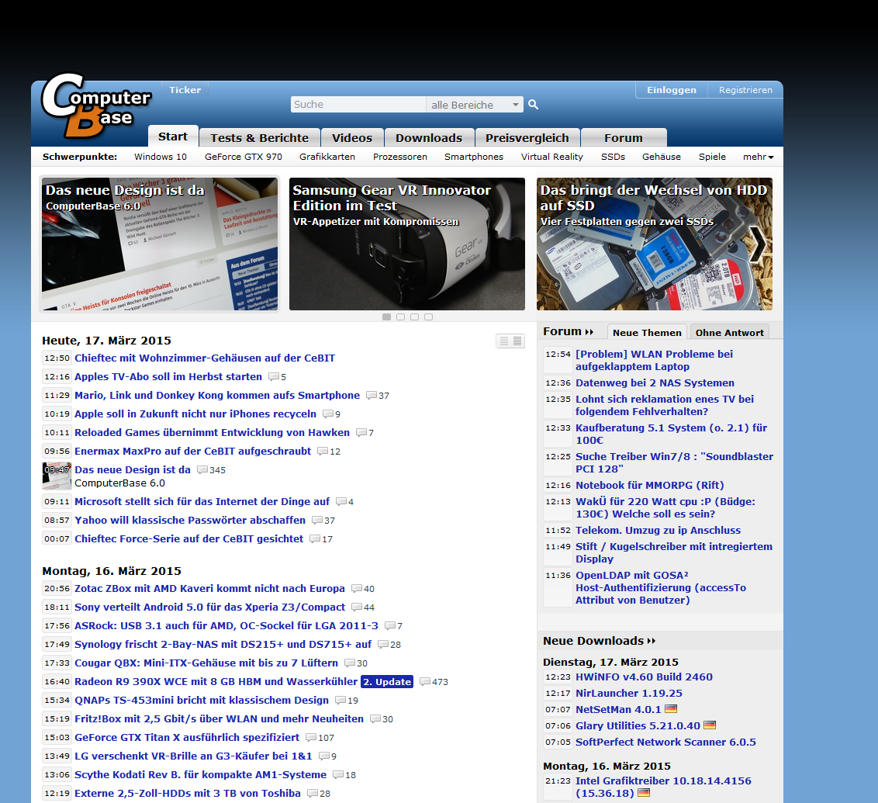Viewport: 878px width, 803px height.
Task: Click the Ticker link
Action: tap(185, 89)
